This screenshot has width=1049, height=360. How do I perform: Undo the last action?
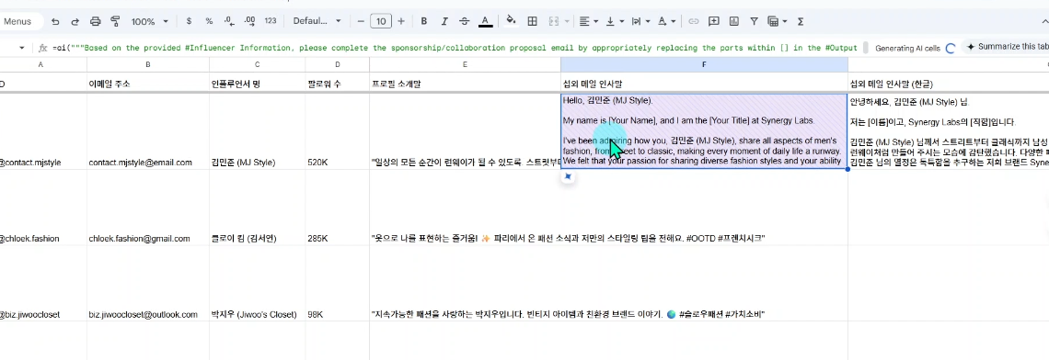pyautogui.click(x=55, y=21)
